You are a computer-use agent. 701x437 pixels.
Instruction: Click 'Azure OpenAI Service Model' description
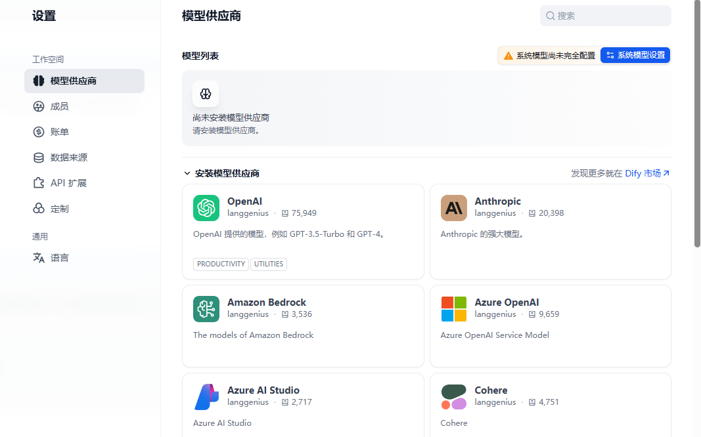coord(495,335)
